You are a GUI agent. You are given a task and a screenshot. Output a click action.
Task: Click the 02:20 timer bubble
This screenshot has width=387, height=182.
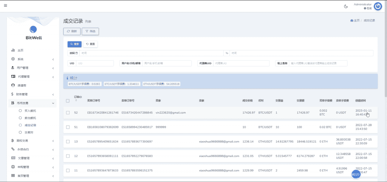tap(356, 174)
